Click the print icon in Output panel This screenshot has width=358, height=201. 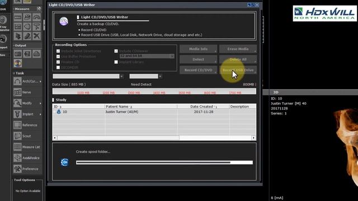[36, 54]
